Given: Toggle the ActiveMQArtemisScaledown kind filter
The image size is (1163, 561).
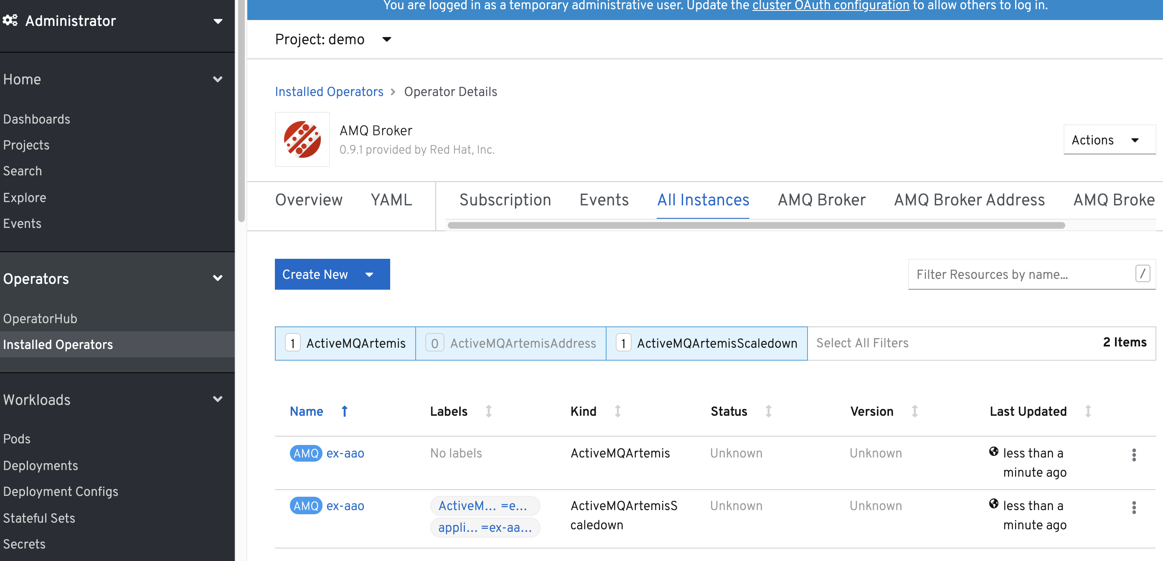Looking at the screenshot, I should [x=706, y=343].
